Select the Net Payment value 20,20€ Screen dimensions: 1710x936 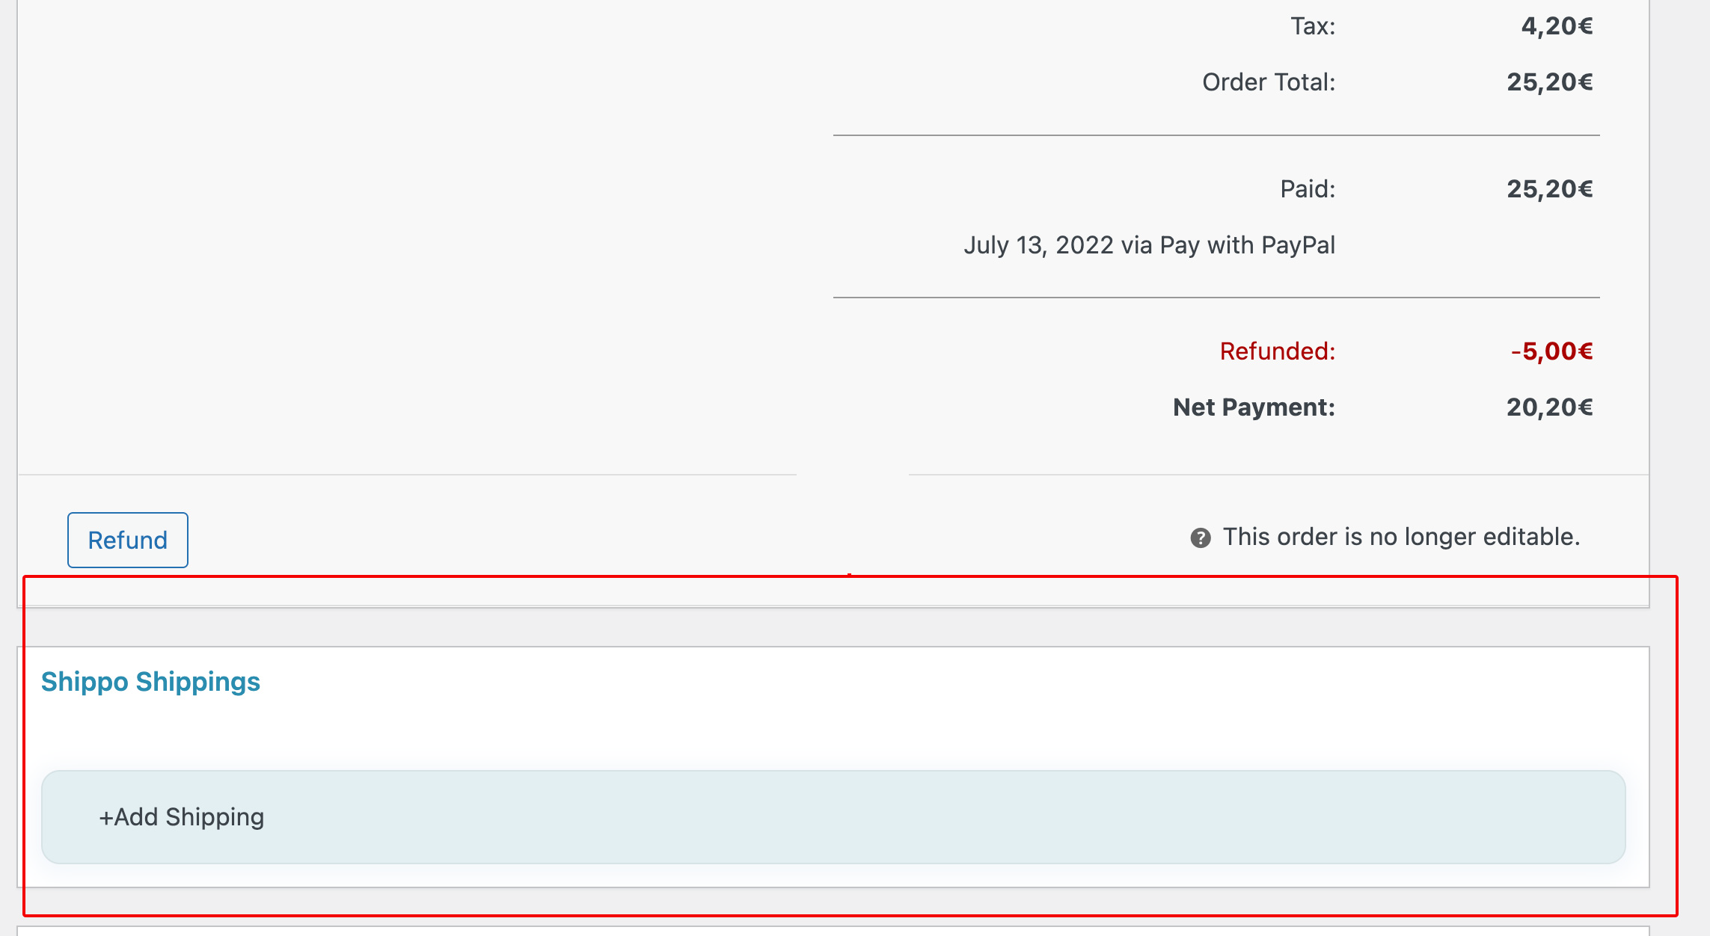coord(1549,407)
